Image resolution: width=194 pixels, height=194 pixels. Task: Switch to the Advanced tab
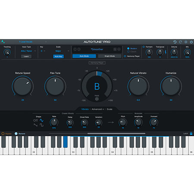pos(97,109)
